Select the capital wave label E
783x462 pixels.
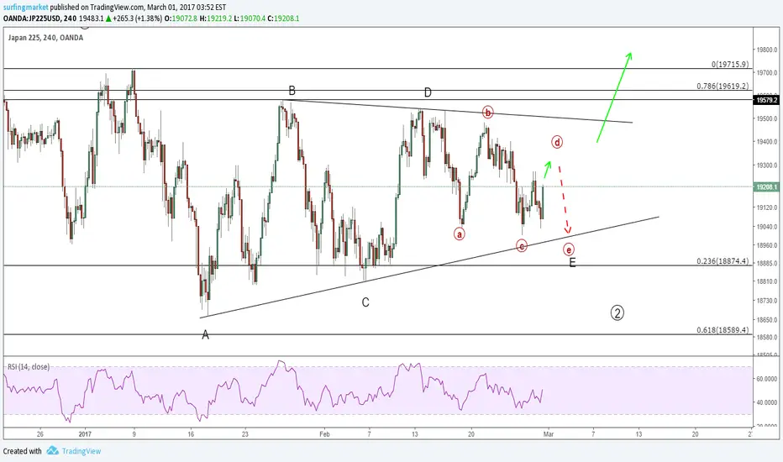(x=573, y=263)
